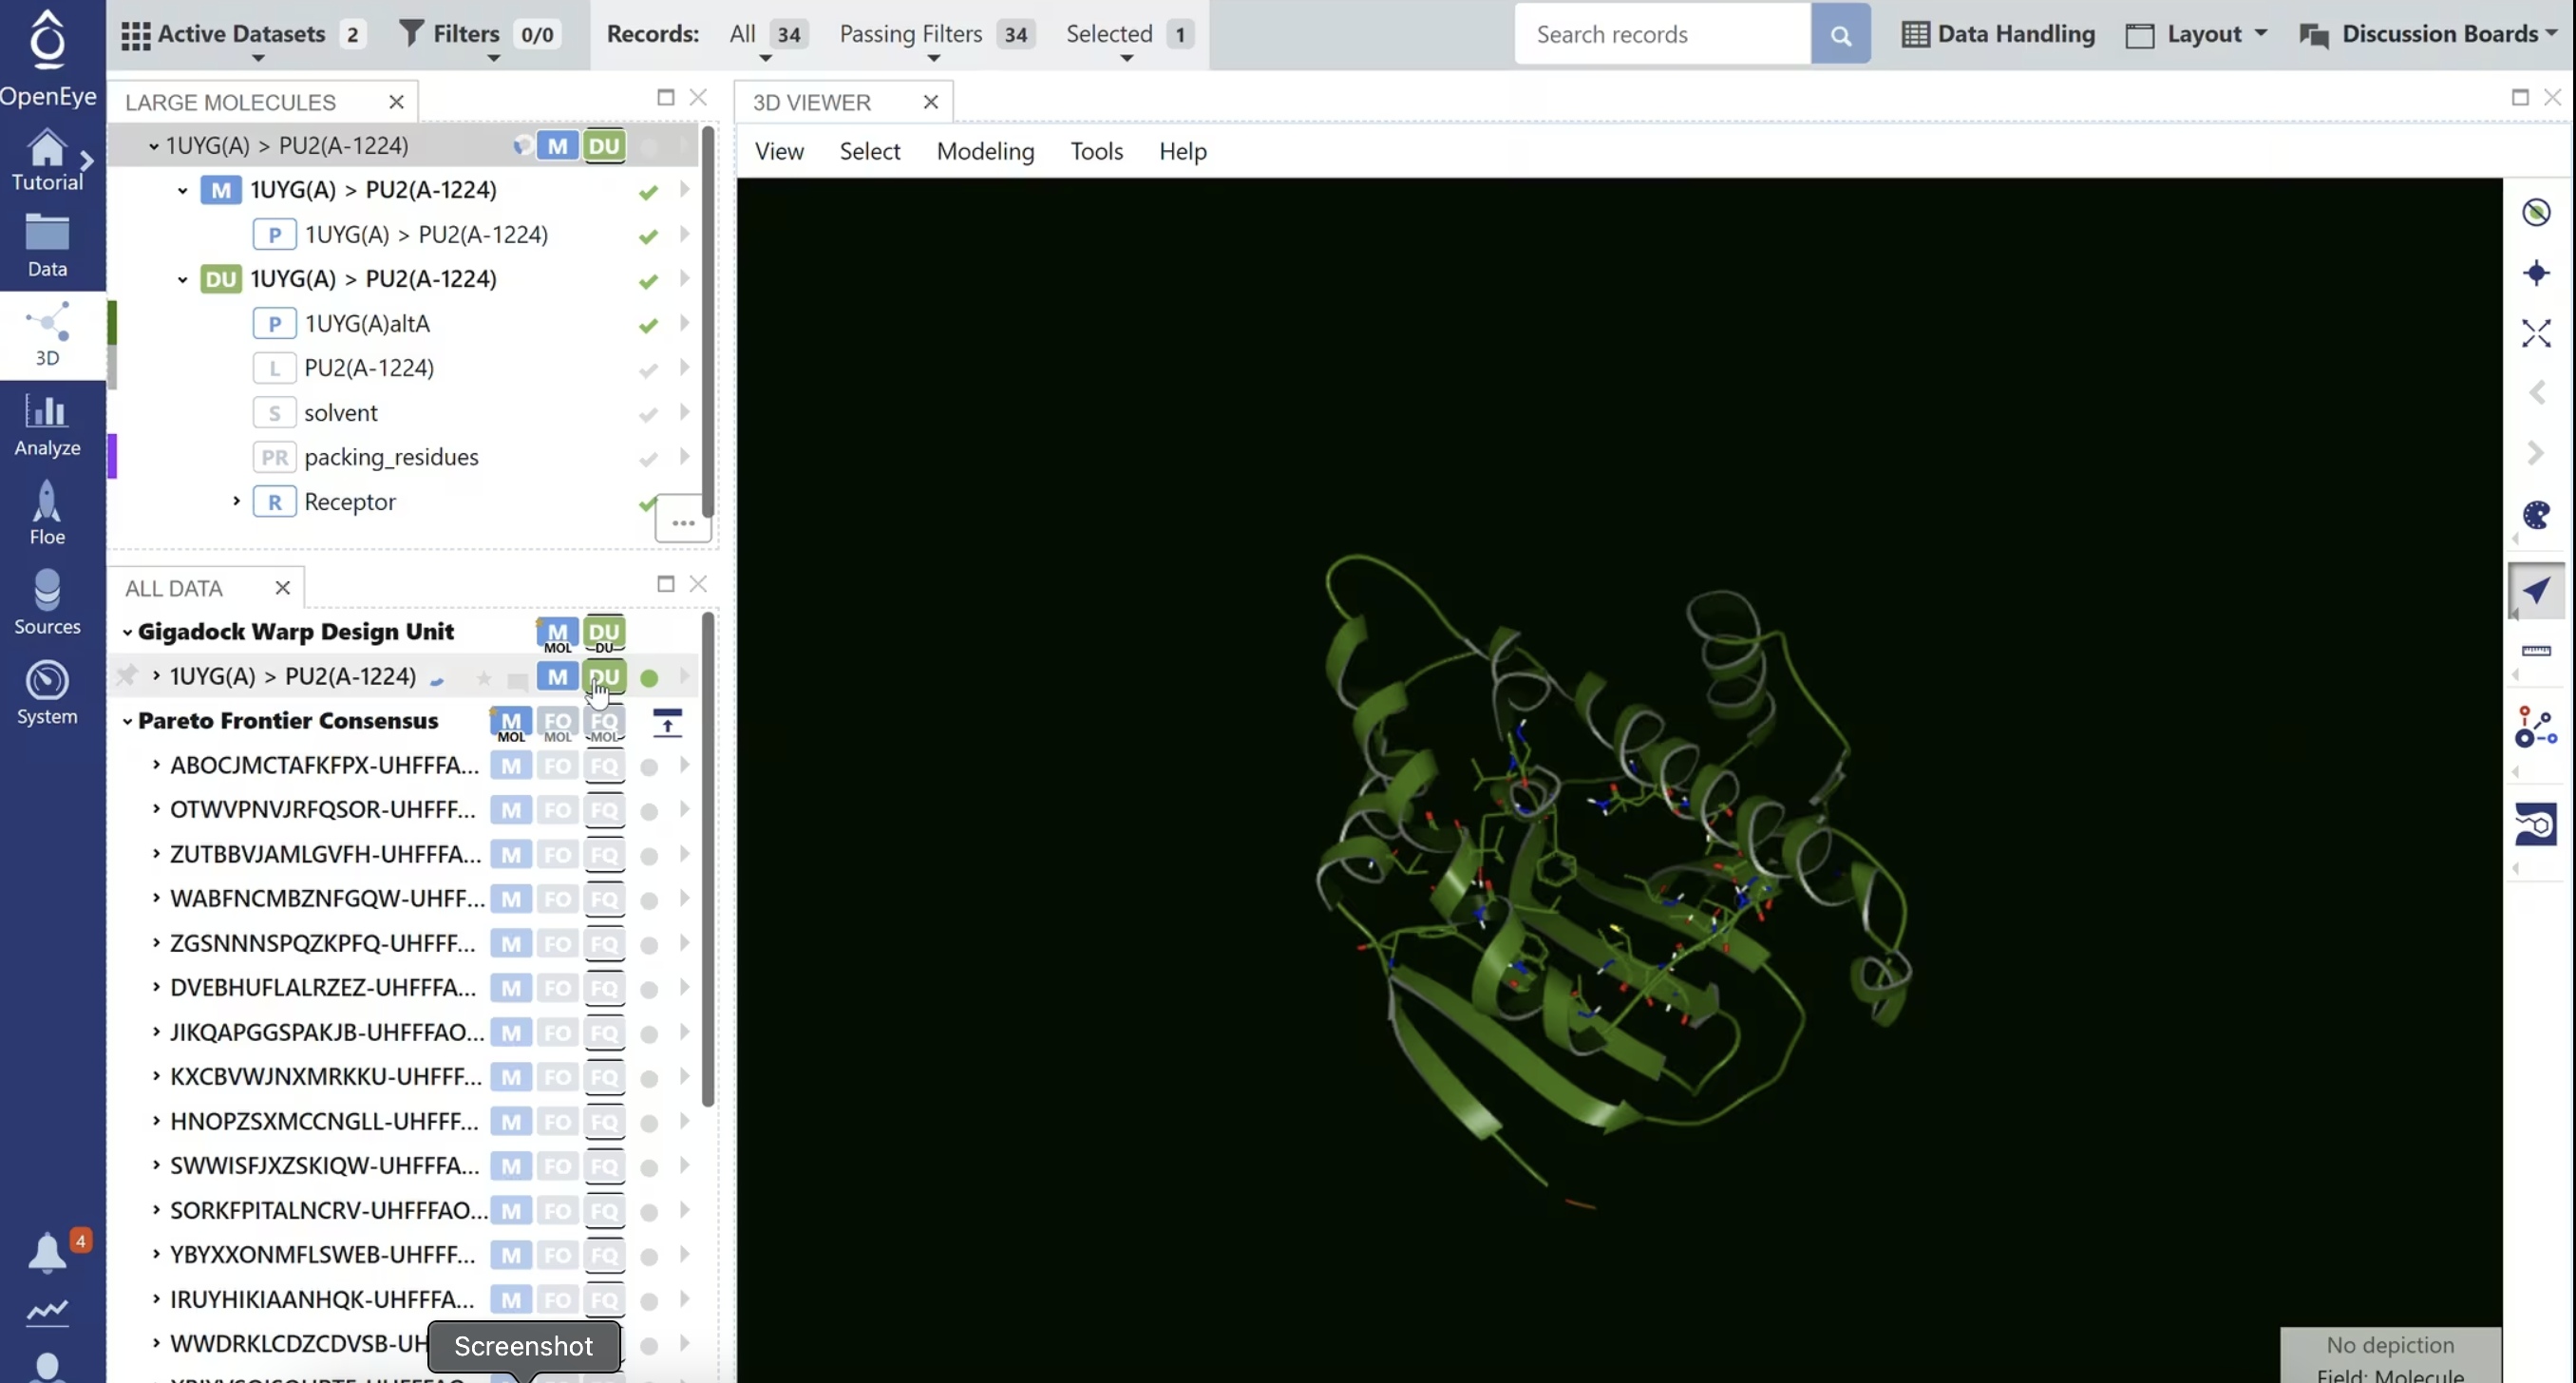The height and width of the screenshot is (1383, 2576).
Task: Click Layout button in top toolbar
Action: click(2200, 34)
